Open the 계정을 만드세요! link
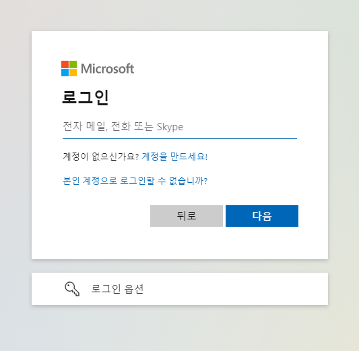This screenshot has height=351, width=359. point(174,157)
